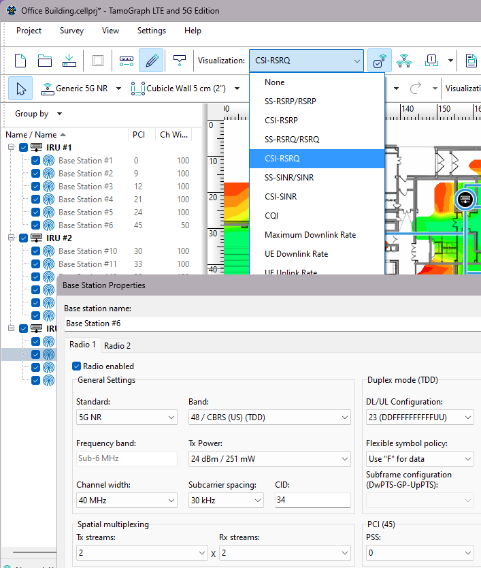Uncheck the IRU #1 group checkbox
The image size is (481, 568).
[x=24, y=147]
